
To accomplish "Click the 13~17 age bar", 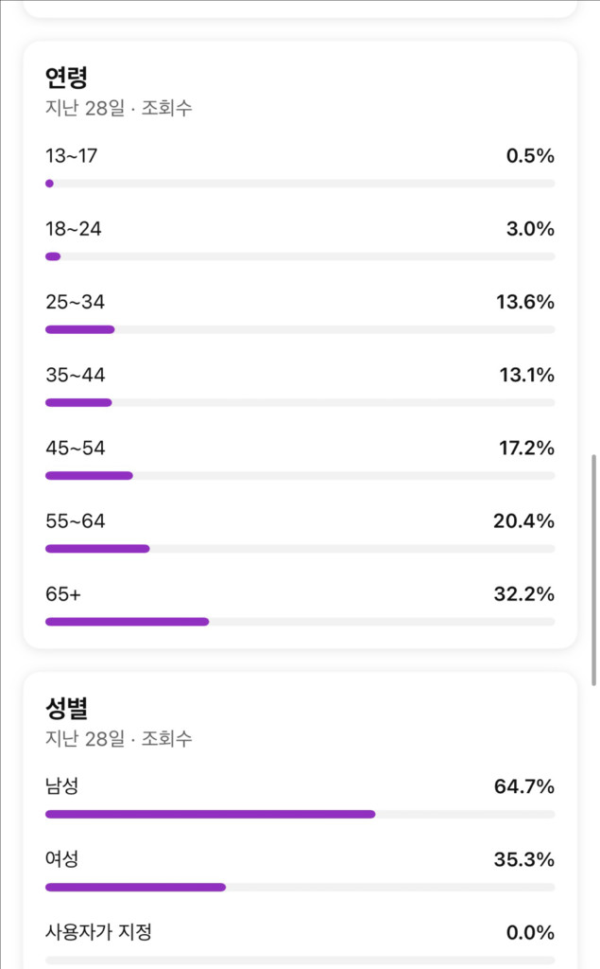I will 300,184.
